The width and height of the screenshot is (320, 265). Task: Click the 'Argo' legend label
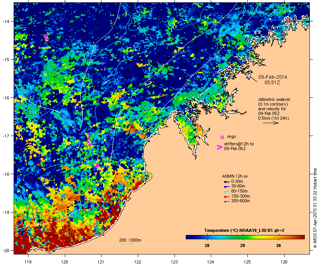pos(231,136)
